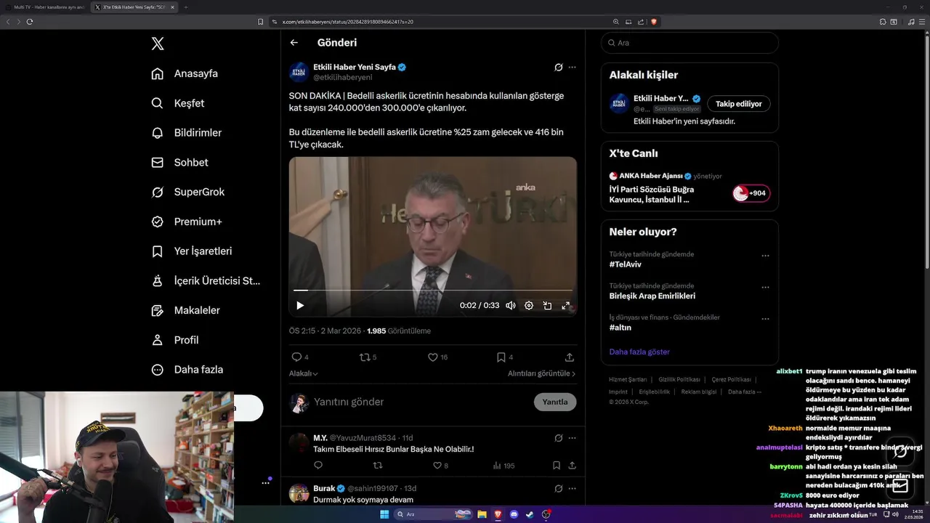Click the back arrow next to Gönderi
Screen dimensions: 930x523
[294, 43]
